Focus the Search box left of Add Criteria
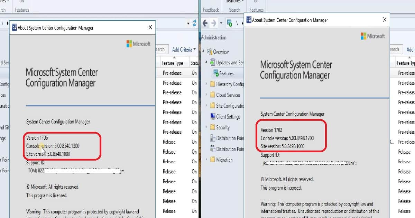Screen dimensions: 415x218 tap(162, 49)
